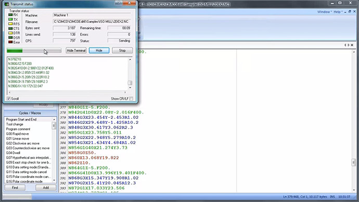359x202 pixels.
Task: Click the Cycles / Macros panel header
Action: [30, 113]
